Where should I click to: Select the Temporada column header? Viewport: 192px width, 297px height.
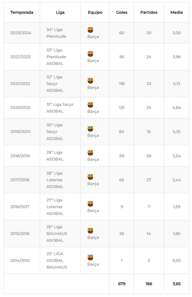22,12
